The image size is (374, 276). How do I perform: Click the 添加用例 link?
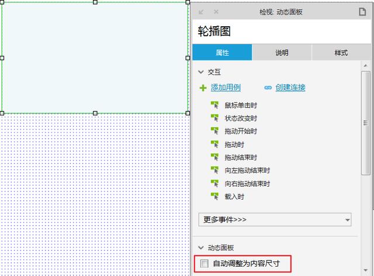click(x=226, y=88)
